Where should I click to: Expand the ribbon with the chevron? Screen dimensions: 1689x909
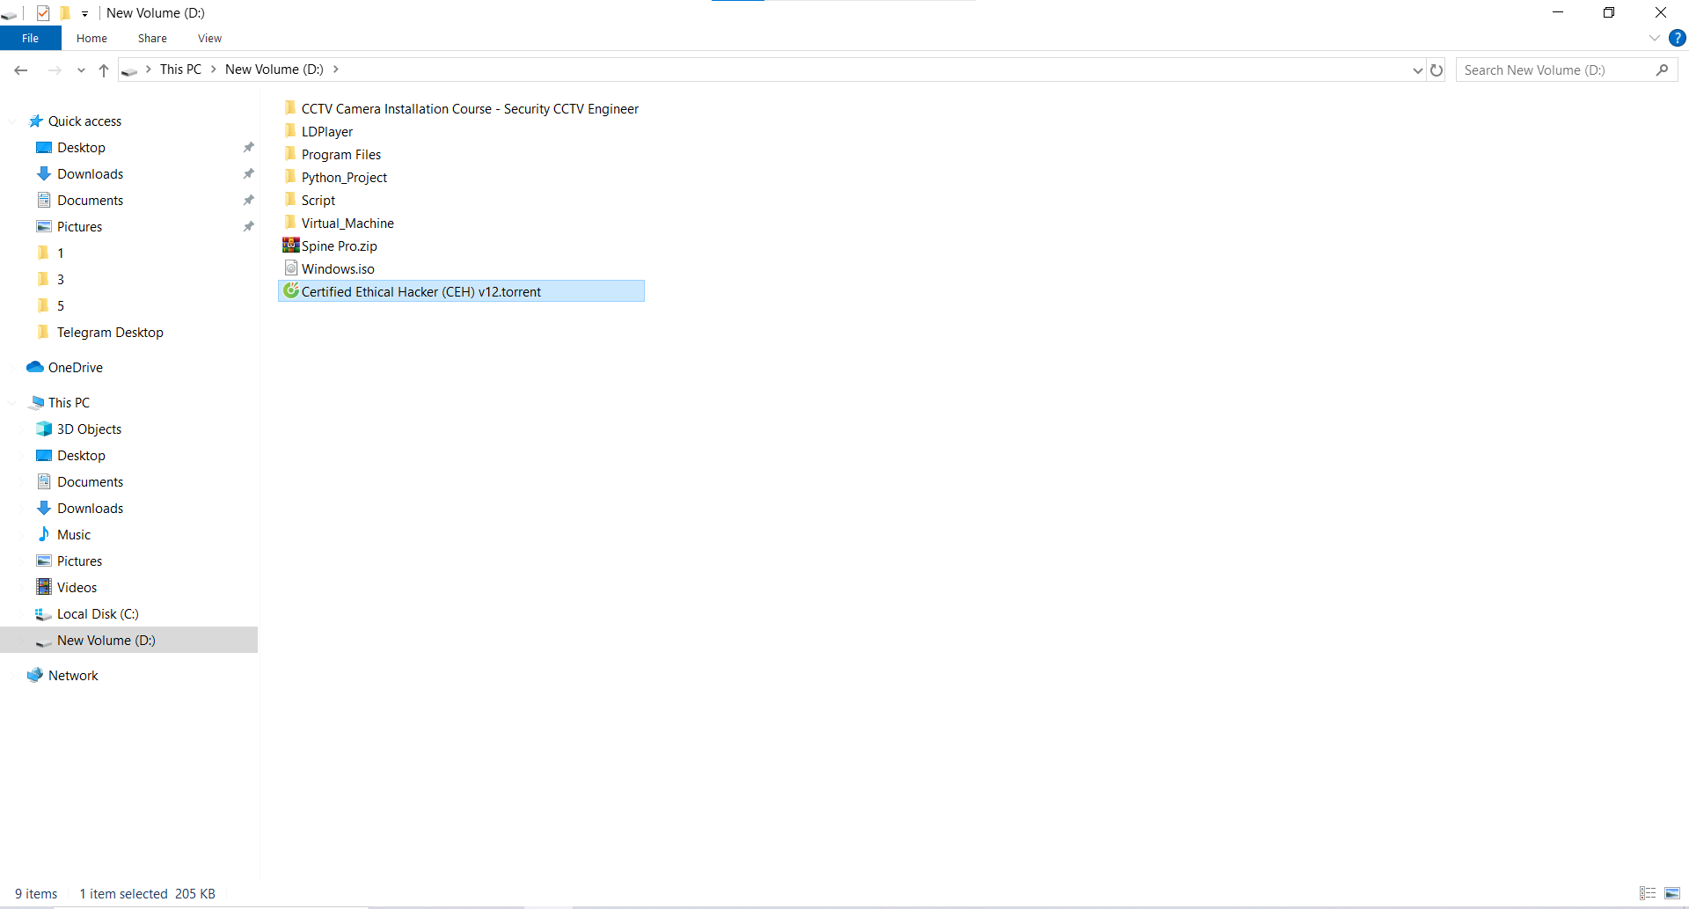point(1654,38)
